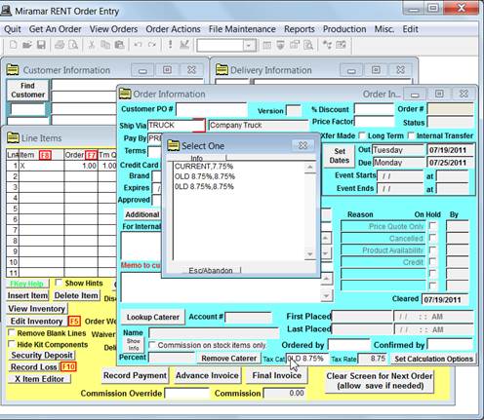Image resolution: width=484 pixels, height=420 pixels.
Task: Check On Hold box for Cancelled
Action: [433, 238]
